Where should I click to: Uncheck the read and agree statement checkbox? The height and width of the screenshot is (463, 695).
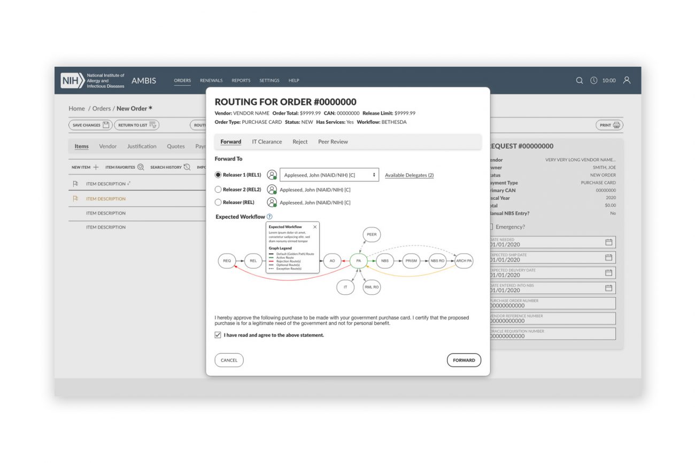click(x=218, y=335)
